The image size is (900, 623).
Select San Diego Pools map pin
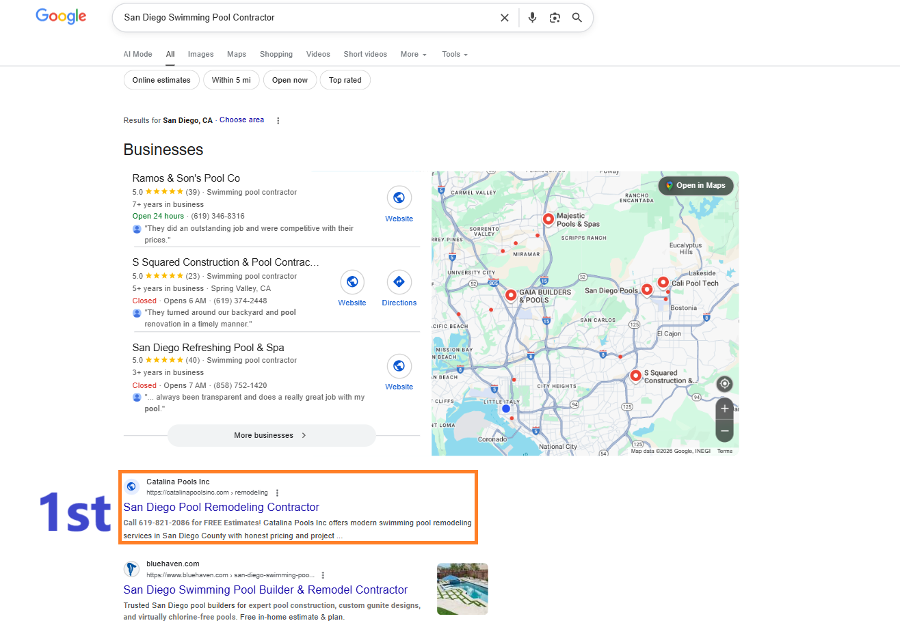(647, 290)
